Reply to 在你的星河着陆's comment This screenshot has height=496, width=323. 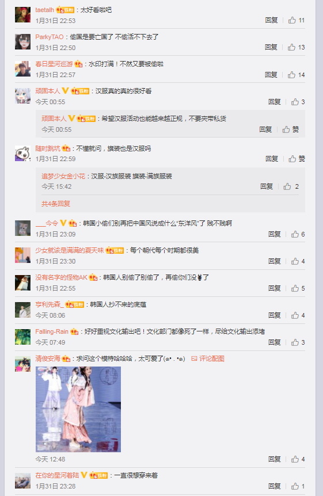275,486
